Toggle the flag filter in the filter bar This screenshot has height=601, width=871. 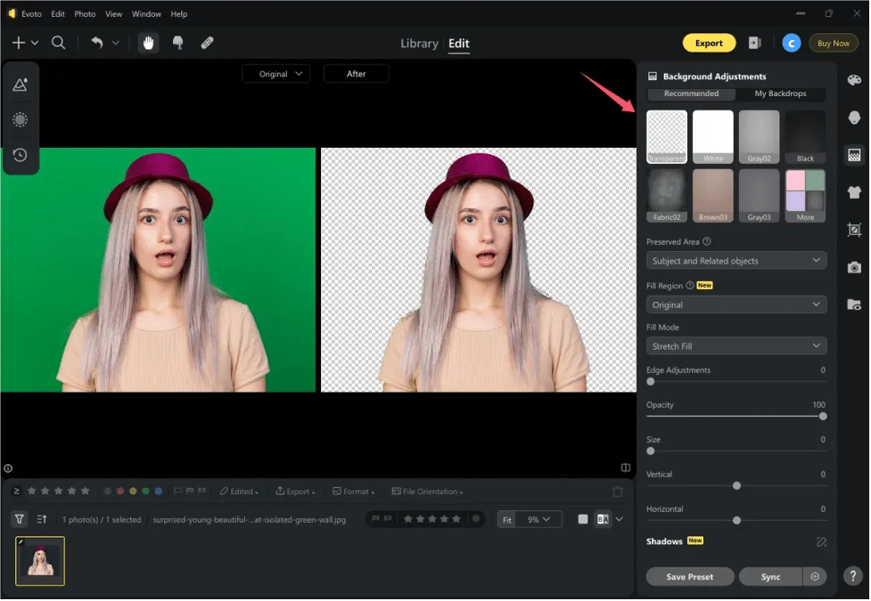176,491
